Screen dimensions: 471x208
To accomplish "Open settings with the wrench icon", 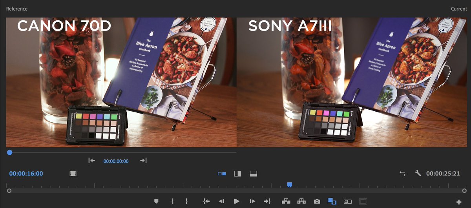I will [418, 173].
